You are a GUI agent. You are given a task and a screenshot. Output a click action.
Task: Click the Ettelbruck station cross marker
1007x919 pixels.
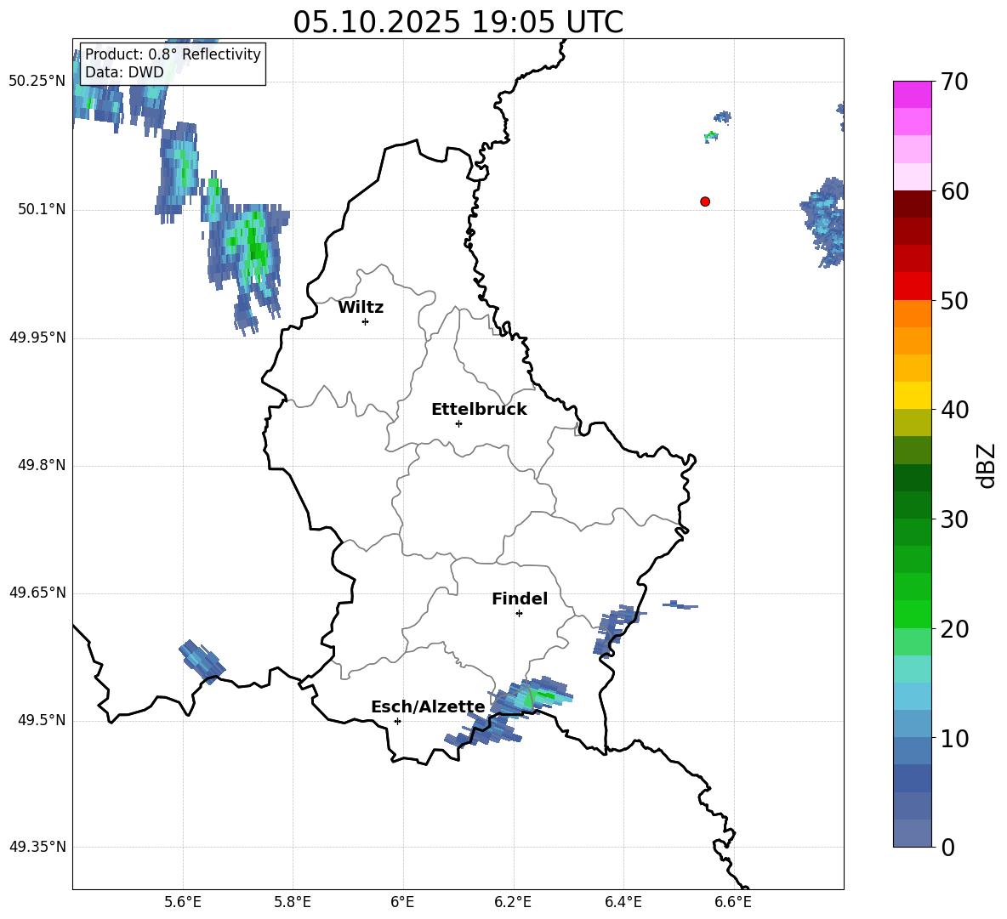(x=458, y=423)
